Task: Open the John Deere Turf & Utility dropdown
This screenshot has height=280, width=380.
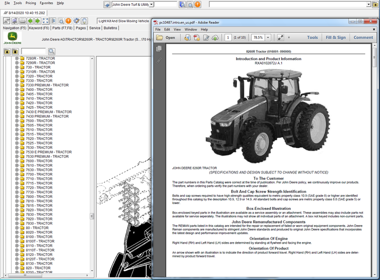Action: pos(151,4)
